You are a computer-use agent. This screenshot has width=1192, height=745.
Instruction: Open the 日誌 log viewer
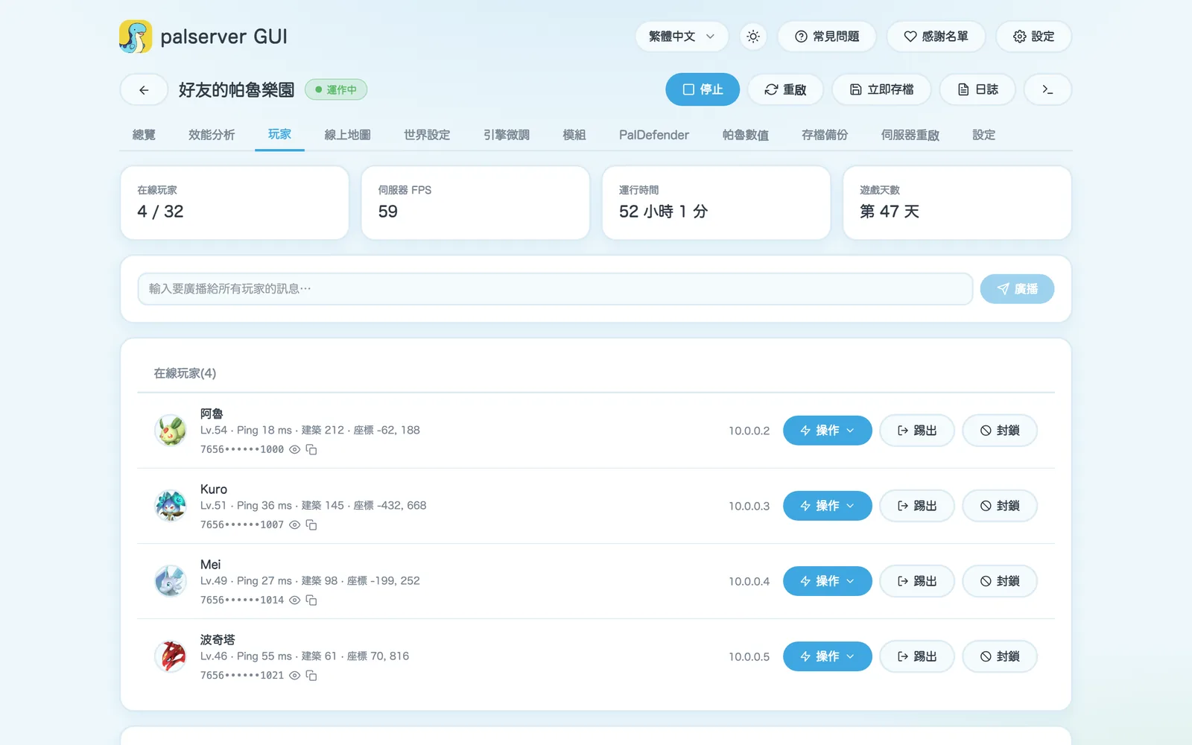(x=977, y=89)
